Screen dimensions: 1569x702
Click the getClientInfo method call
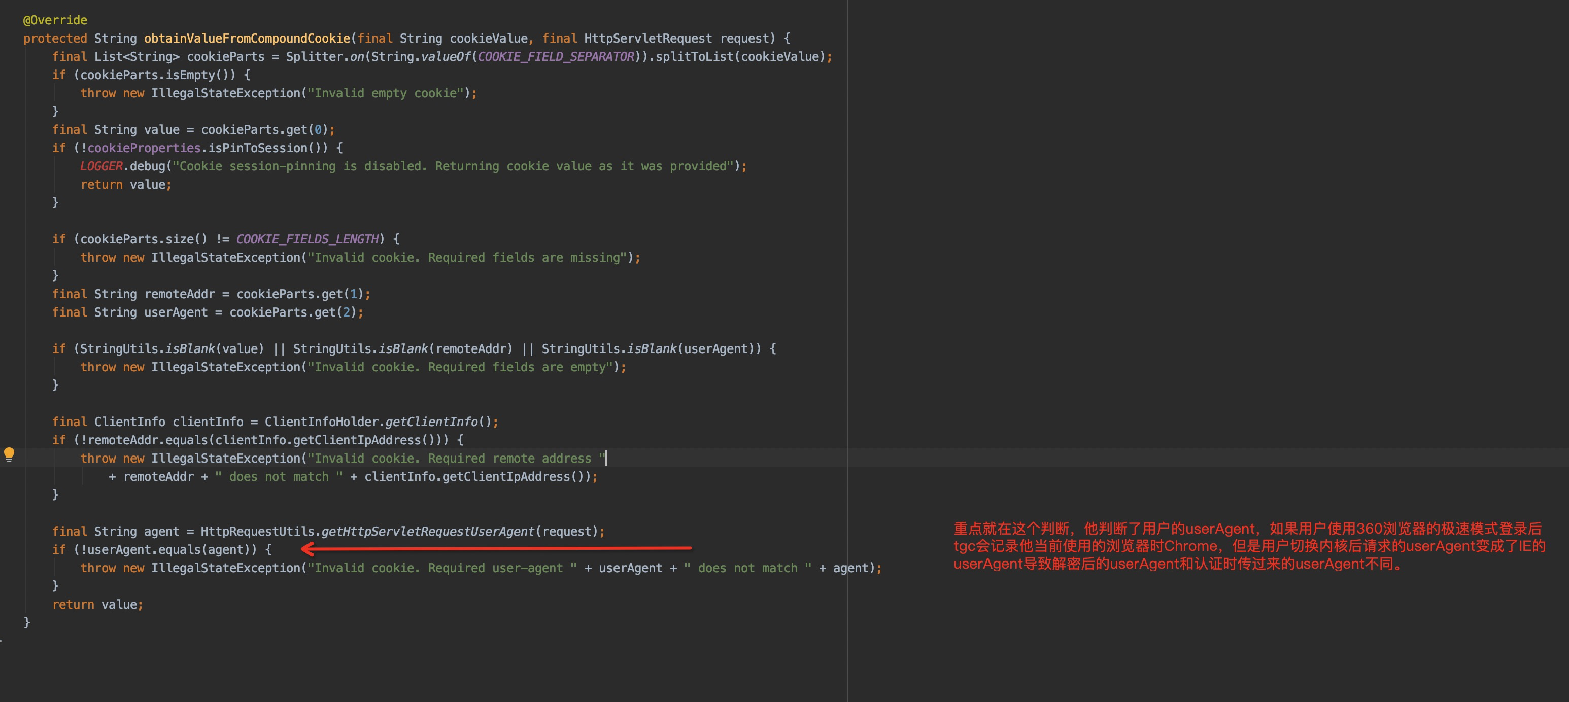click(431, 422)
